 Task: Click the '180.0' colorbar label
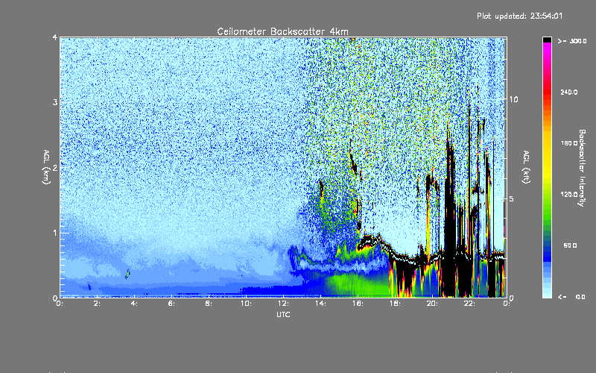569,143
